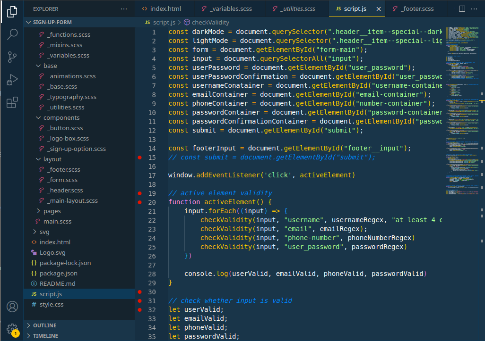The height and width of the screenshot is (341, 485).
Task: Toggle breakpoint on line 31
Action: (140, 300)
